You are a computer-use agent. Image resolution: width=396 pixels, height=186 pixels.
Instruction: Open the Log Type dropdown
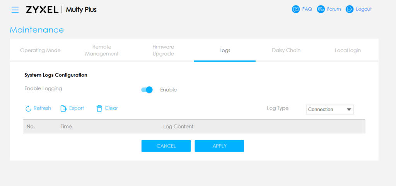click(329, 110)
